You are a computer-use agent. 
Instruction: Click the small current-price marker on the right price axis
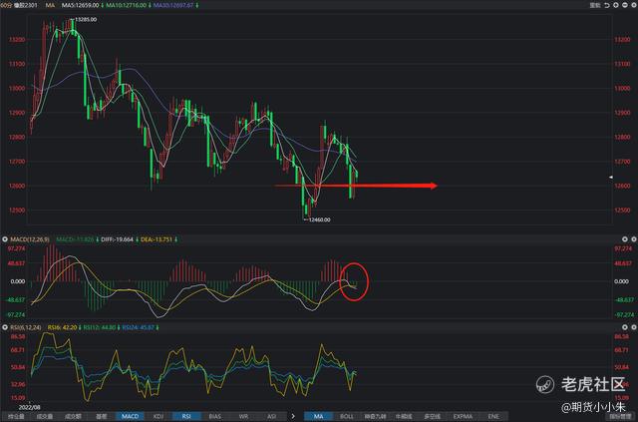611,178
